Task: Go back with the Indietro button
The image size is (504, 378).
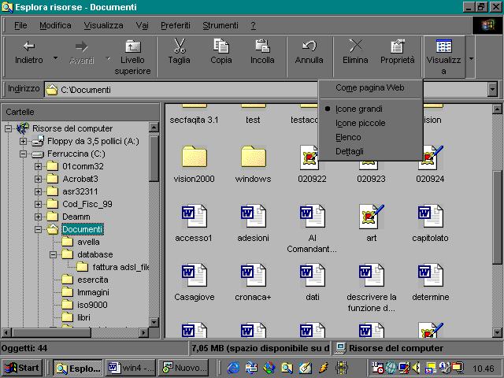Action: click(28, 54)
